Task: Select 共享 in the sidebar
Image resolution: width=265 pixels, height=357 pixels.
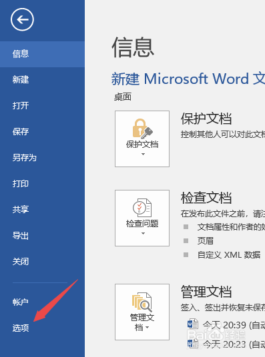Action: tap(42, 209)
